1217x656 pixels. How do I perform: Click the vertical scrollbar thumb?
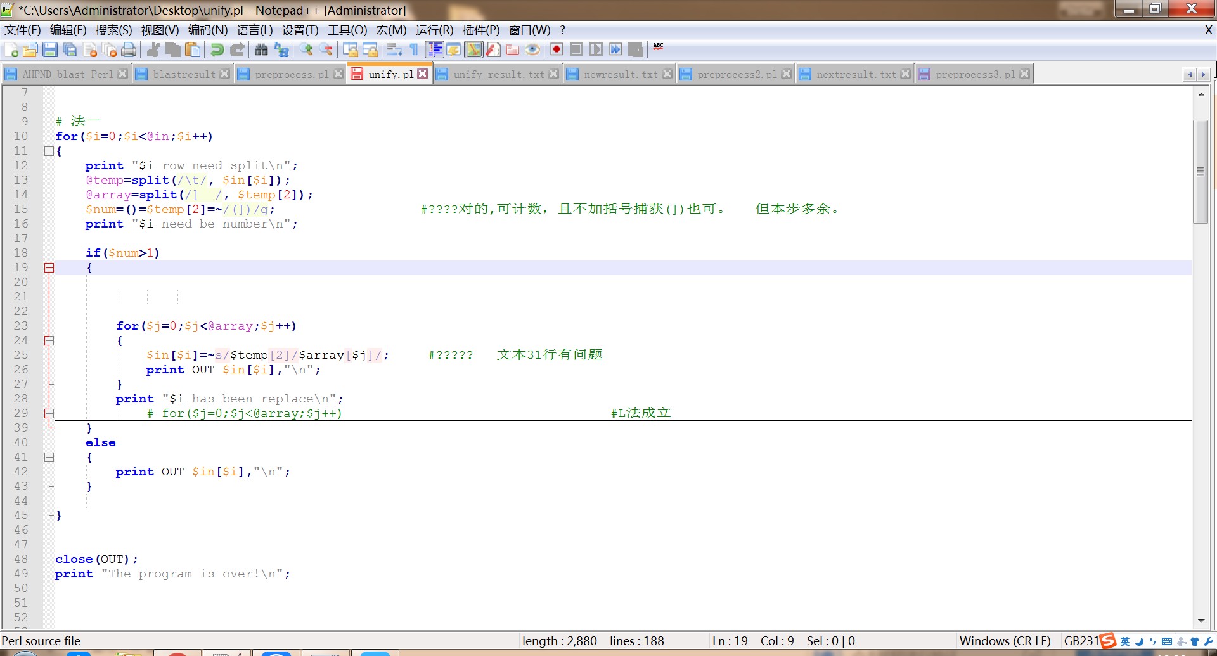coord(1201,171)
